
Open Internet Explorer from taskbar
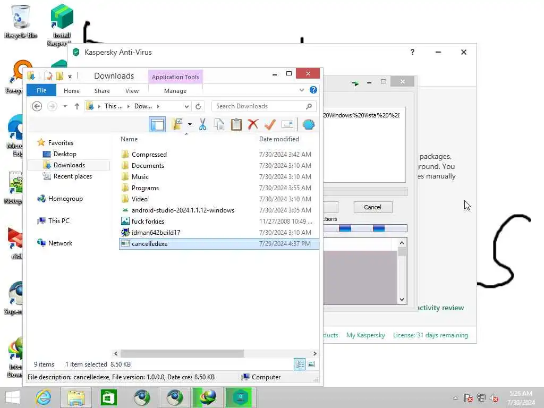44,397
